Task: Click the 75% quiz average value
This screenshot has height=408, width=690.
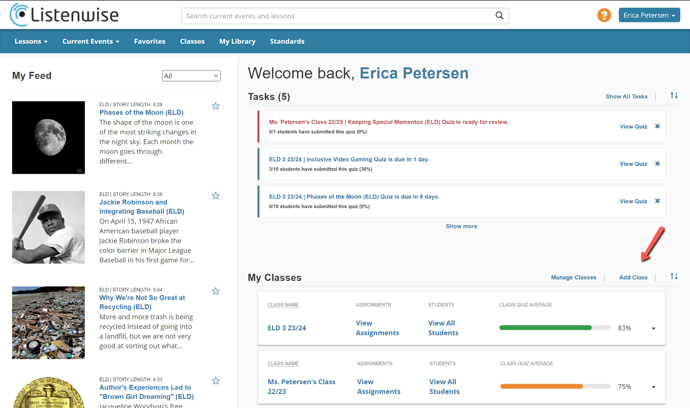Action: point(625,387)
